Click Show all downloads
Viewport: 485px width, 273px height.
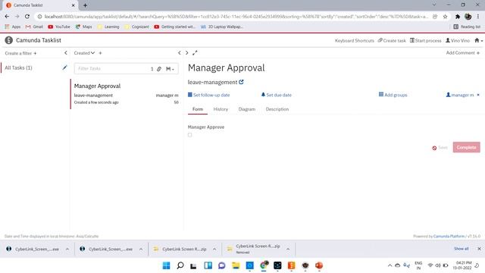pyautogui.click(x=461, y=249)
